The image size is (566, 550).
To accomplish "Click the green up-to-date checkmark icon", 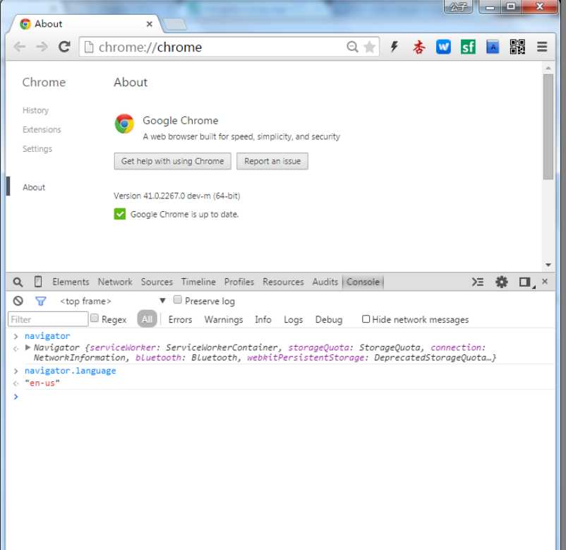I will (120, 214).
